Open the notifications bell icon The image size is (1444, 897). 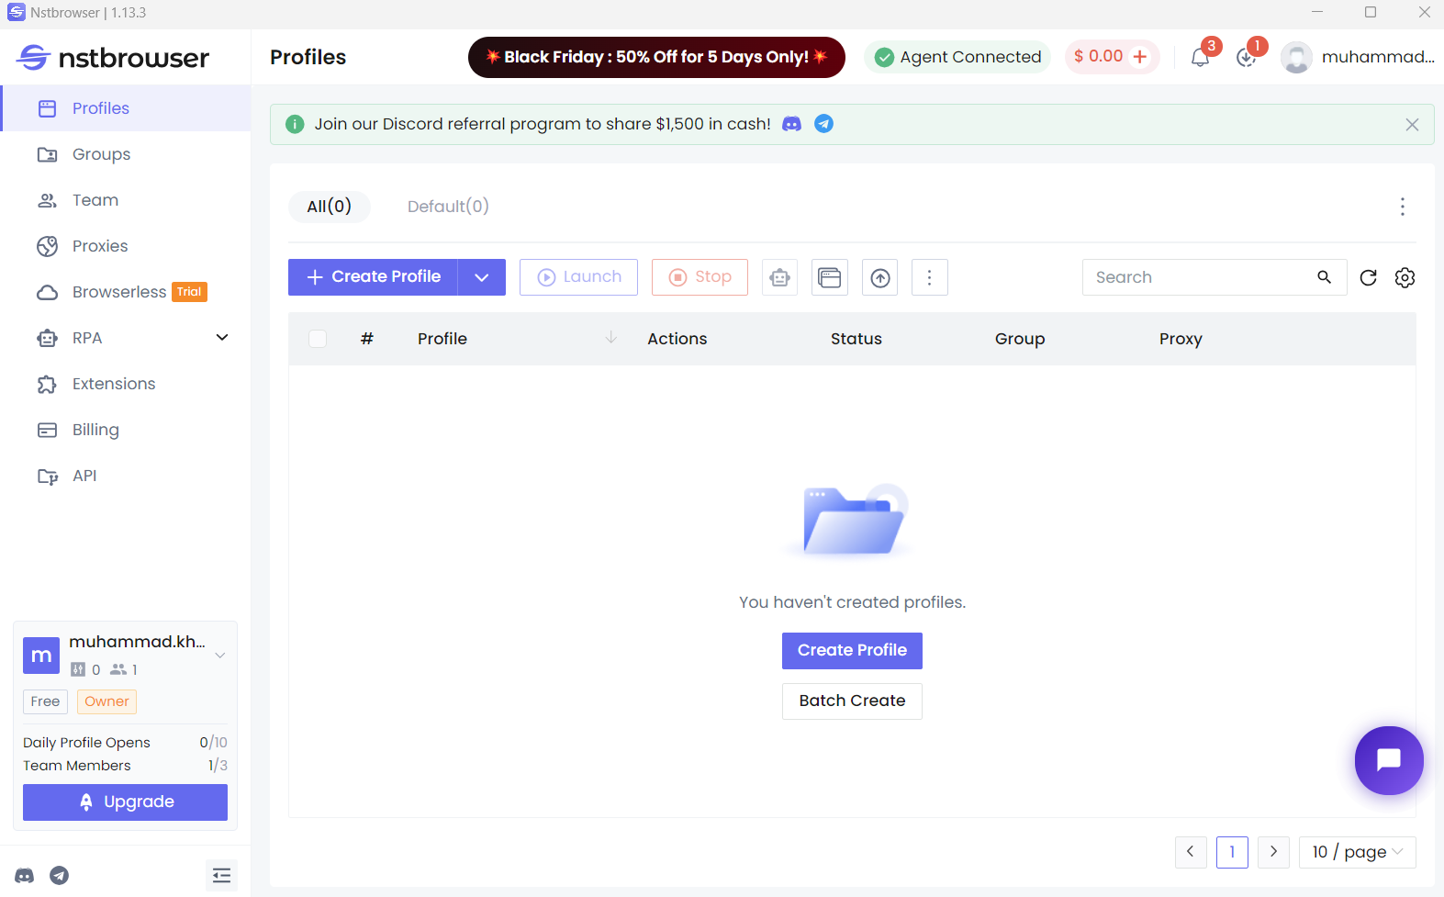pos(1200,57)
